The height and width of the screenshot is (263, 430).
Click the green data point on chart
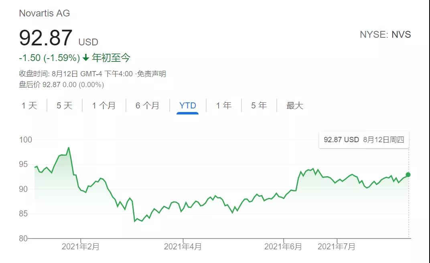pos(408,175)
